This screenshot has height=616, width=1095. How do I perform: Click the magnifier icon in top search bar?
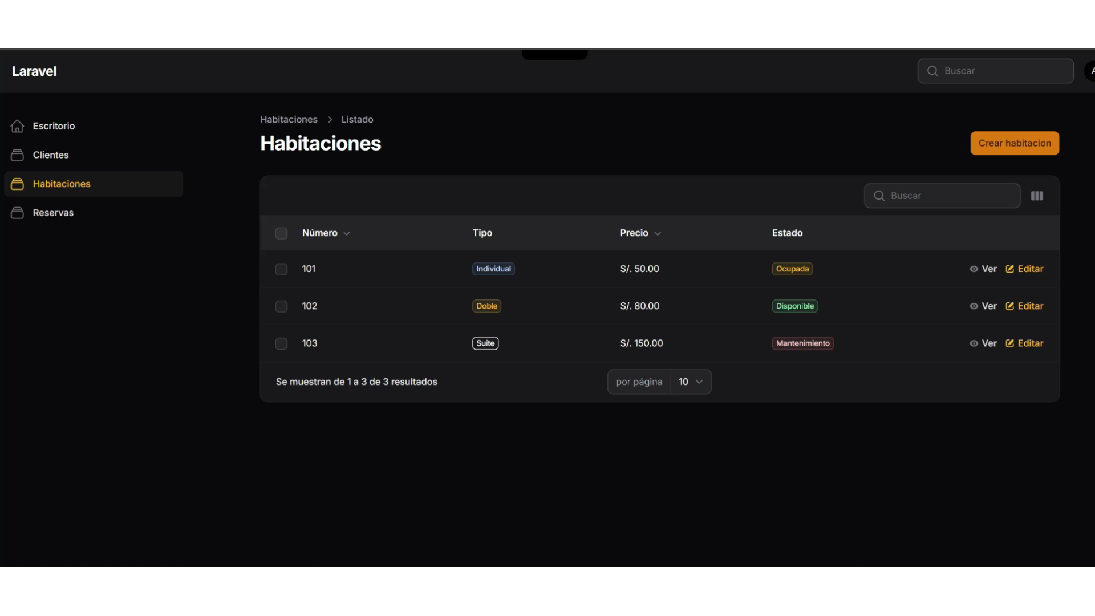[x=932, y=71]
